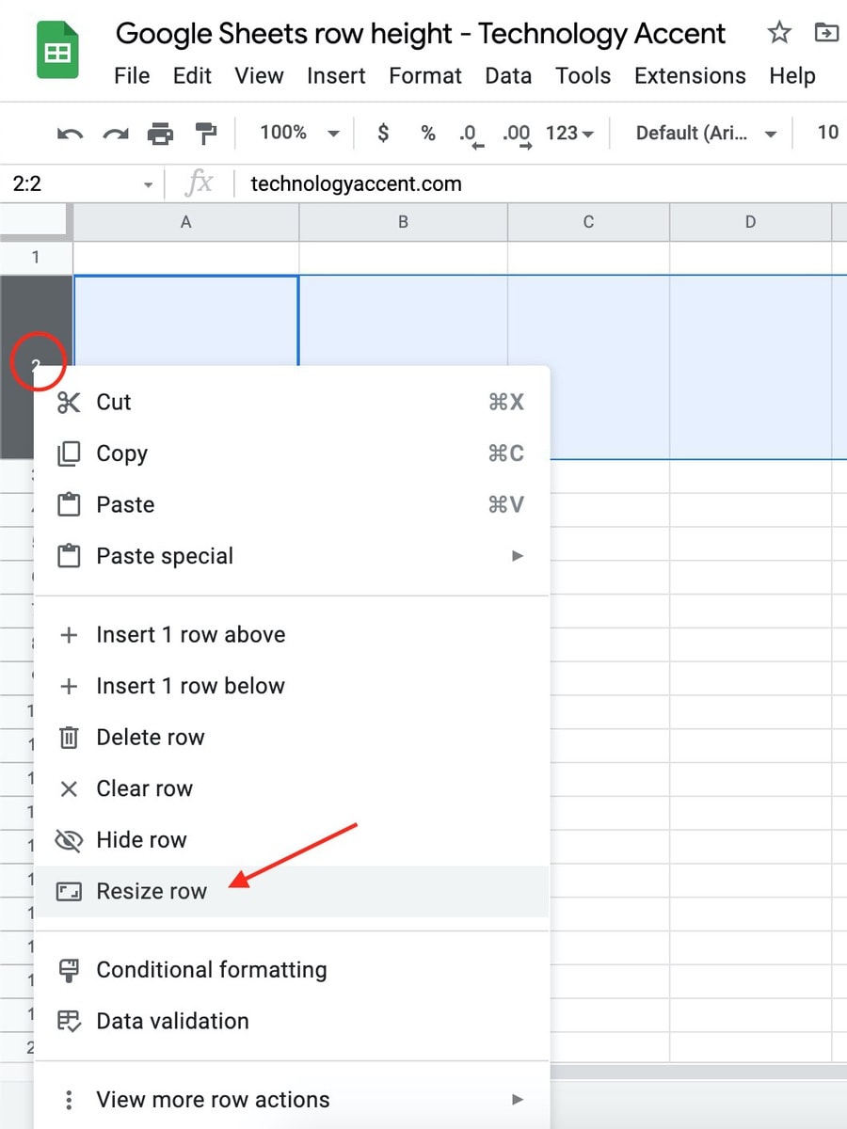Choose Cut from the context menu

292,403
